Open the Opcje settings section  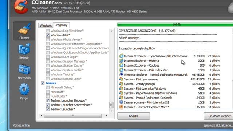24,92
